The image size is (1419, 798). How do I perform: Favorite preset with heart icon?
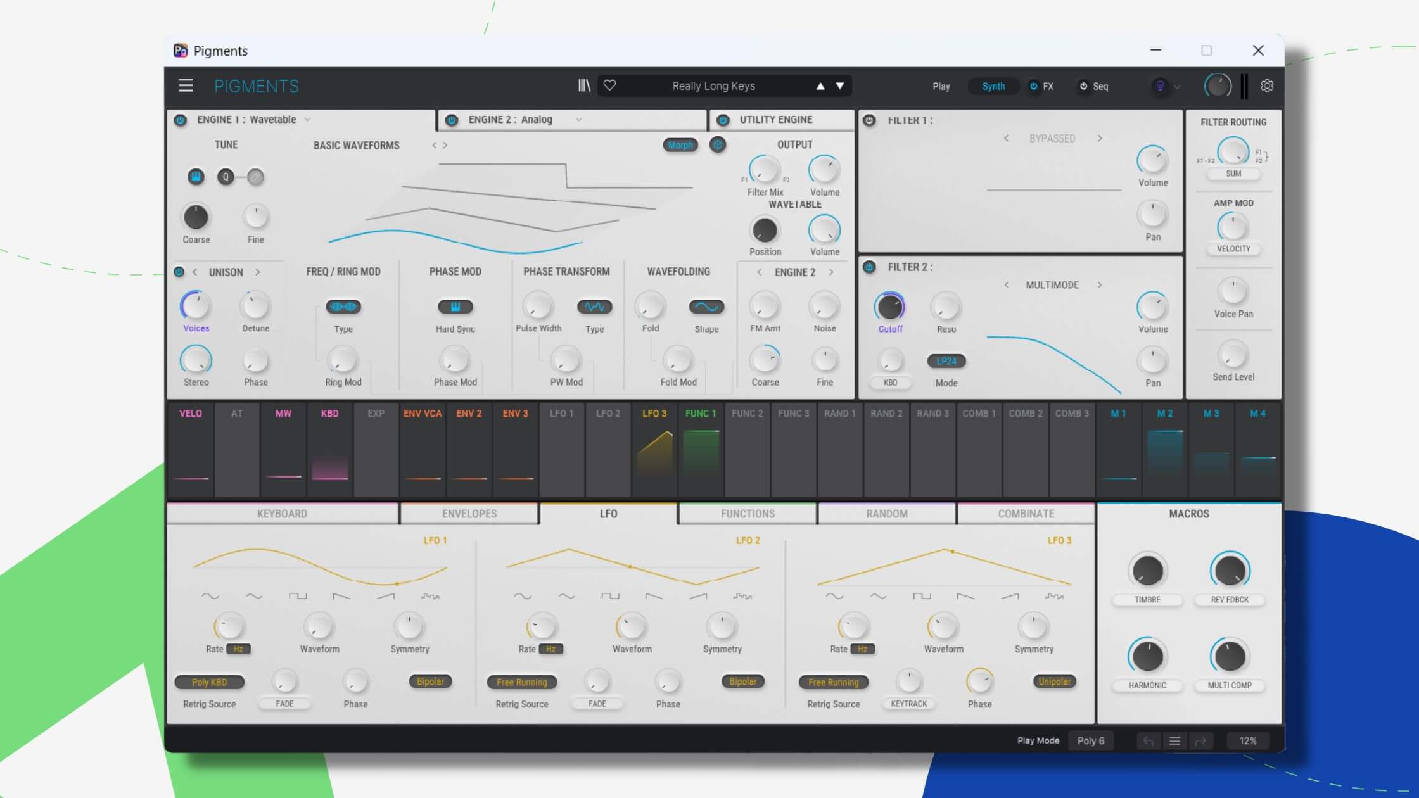coord(609,85)
